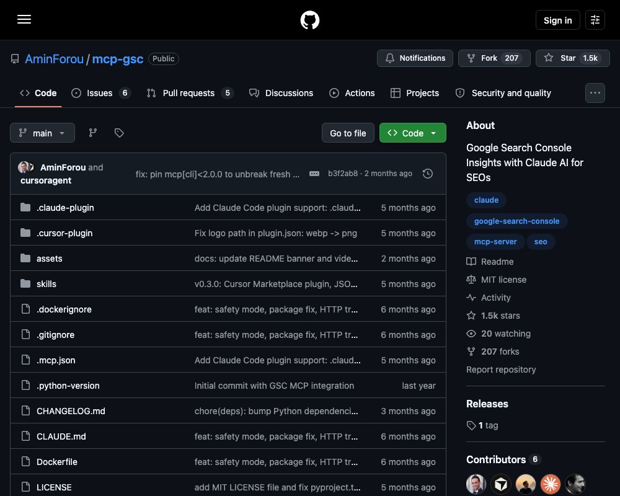Open the Security and quality tab
The width and height of the screenshot is (620, 496).
tap(503, 93)
